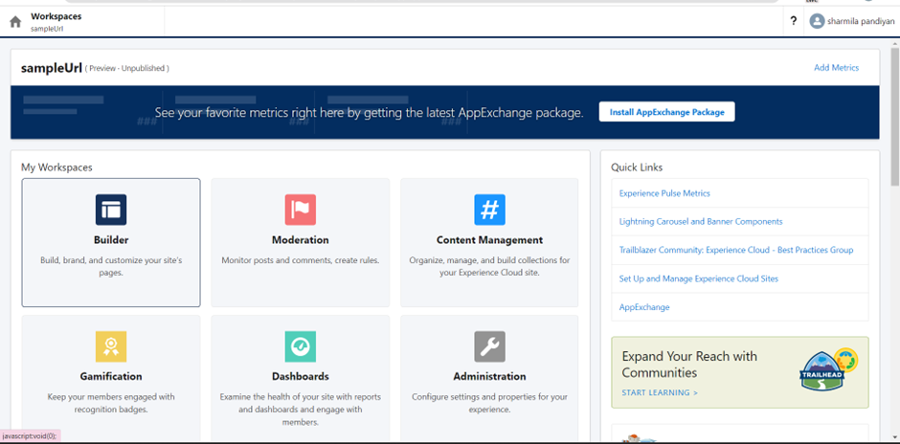Click 'Build, brand, and customize' description
The image size is (900, 444).
point(111,266)
